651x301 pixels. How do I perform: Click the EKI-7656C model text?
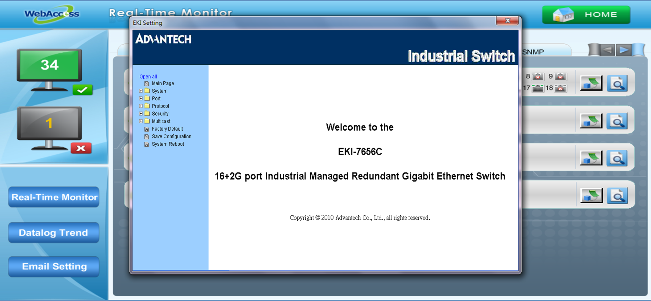pos(360,152)
